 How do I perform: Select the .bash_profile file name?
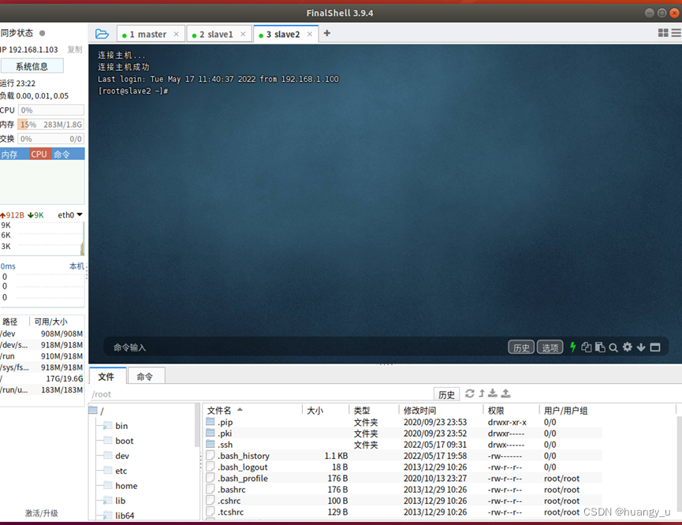(243, 478)
